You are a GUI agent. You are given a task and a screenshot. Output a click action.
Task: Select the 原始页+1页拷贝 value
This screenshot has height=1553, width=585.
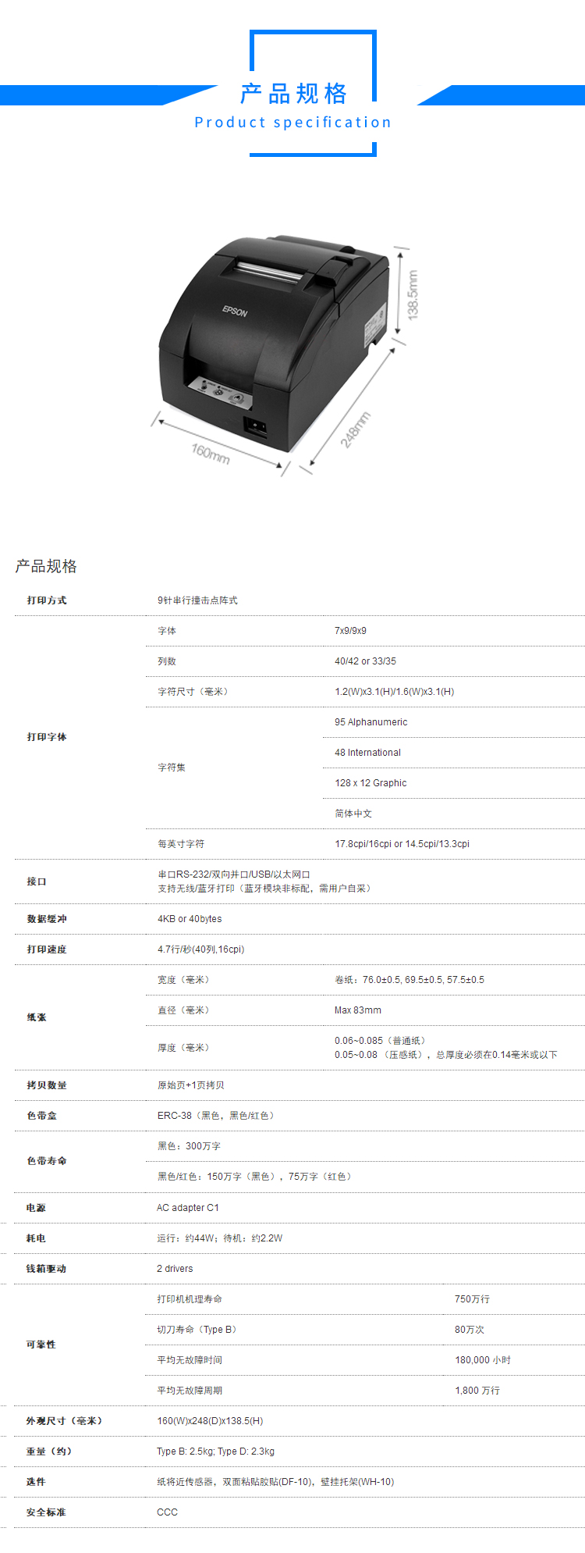[x=191, y=1085]
